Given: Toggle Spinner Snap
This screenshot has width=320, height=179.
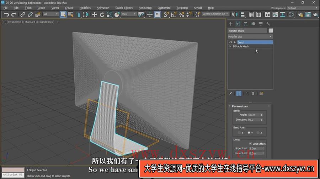Looking at the screenshot, I should tap(189, 15).
